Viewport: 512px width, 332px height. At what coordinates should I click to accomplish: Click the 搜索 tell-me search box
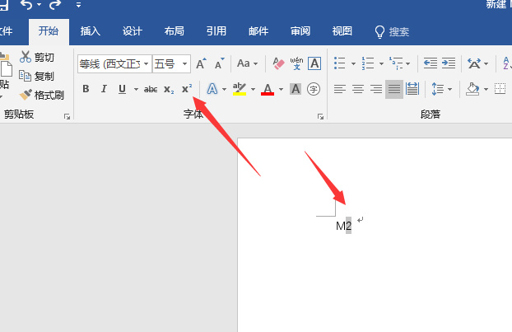click(392, 31)
